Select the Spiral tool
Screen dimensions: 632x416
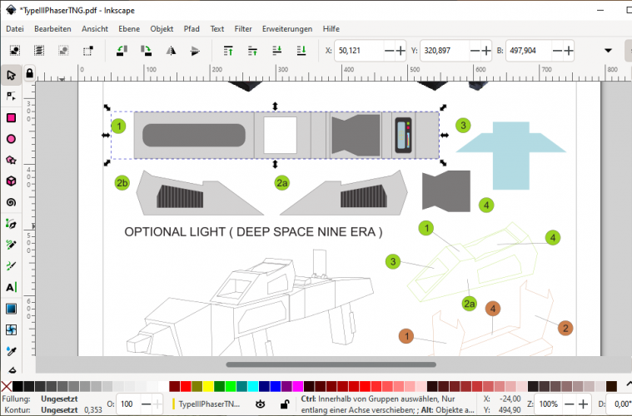coord(12,202)
